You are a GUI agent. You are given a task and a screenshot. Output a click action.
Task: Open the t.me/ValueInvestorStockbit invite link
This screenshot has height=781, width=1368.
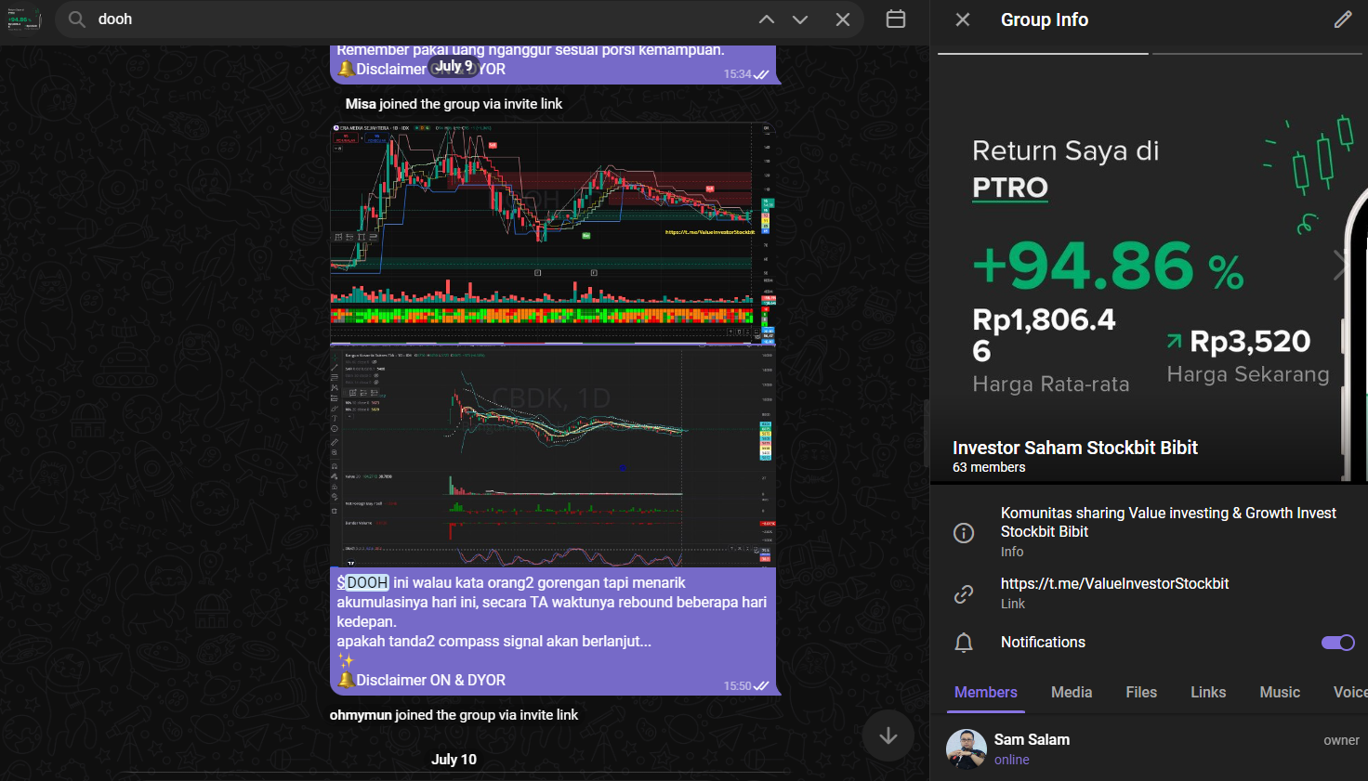[1114, 584]
